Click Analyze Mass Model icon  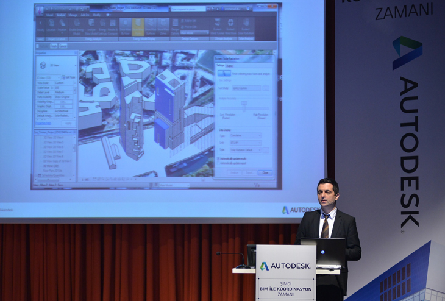pos(91,23)
